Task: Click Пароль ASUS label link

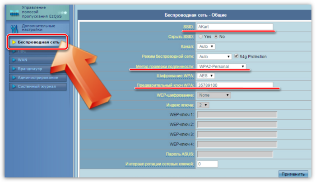Action: (180, 154)
